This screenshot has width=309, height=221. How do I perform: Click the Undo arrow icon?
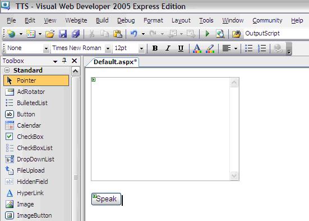tap(134, 34)
